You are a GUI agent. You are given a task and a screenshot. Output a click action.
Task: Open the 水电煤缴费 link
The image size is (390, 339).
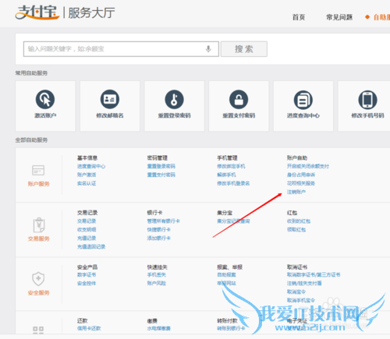(159, 329)
